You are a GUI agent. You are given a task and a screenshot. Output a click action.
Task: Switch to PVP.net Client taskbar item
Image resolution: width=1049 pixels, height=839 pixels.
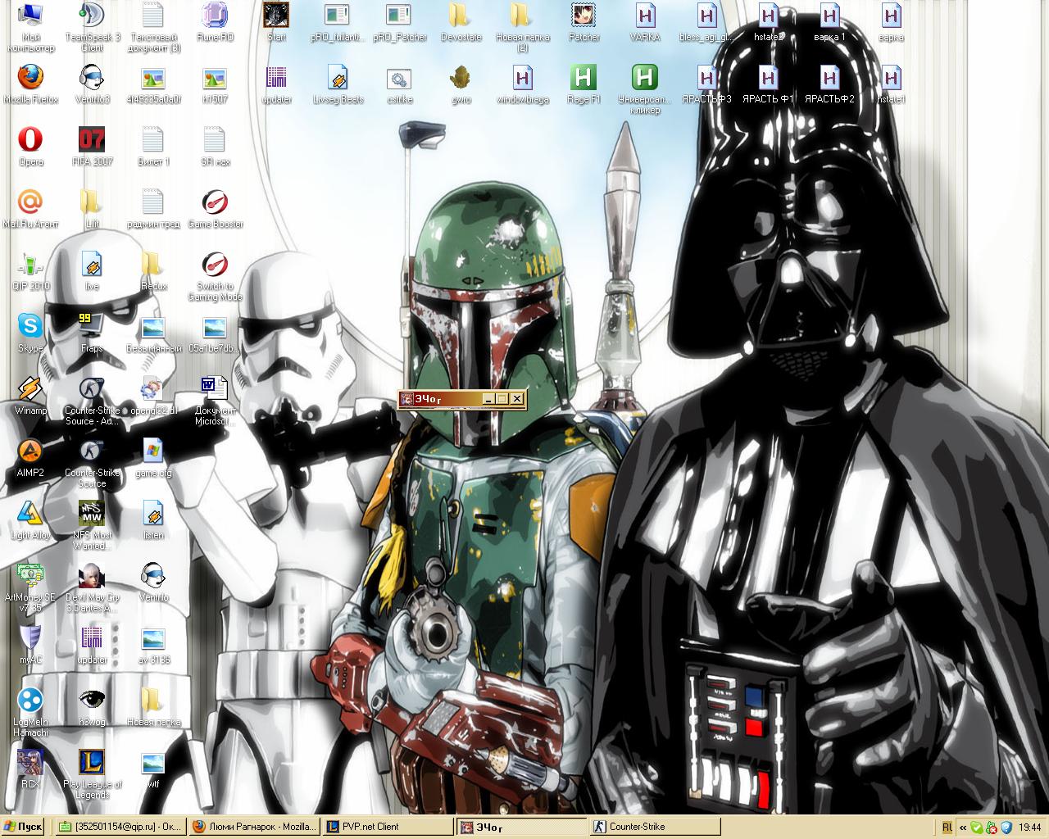coord(388,827)
